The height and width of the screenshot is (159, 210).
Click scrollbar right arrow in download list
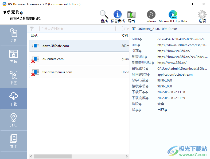click(126, 156)
